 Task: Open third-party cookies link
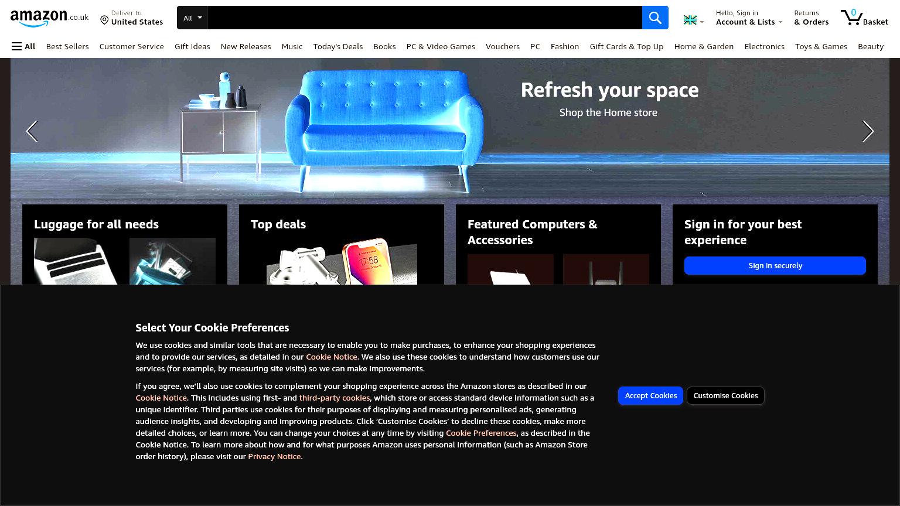tap(334, 398)
